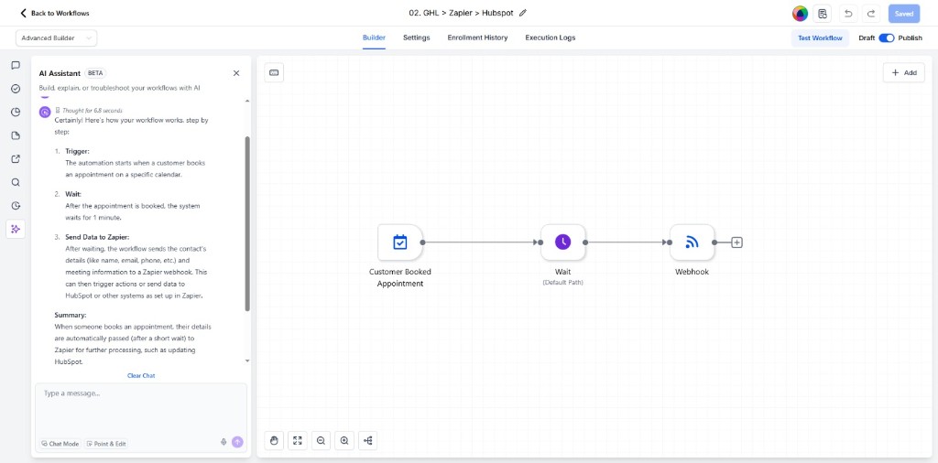Click the Saved button
Viewport: 938px width, 463px height.
pyautogui.click(x=904, y=13)
